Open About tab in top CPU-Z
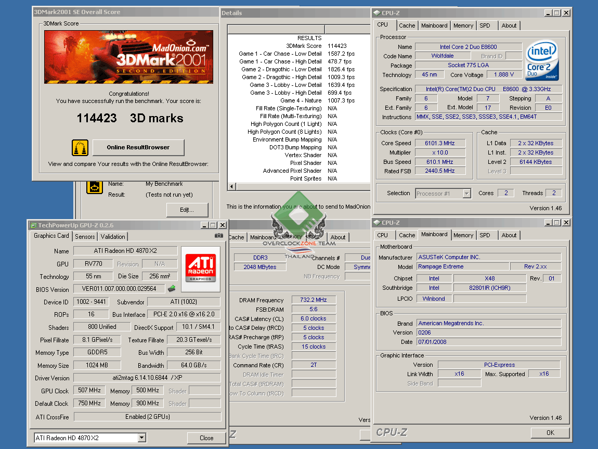This screenshot has width=598, height=449. tap(509, 25)
